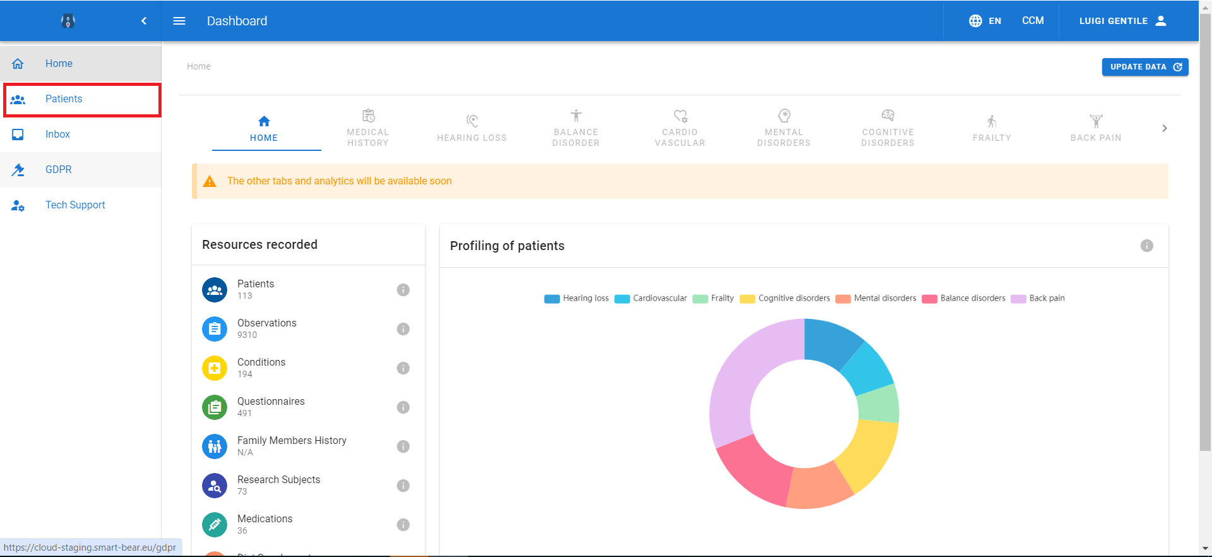Image resolution: width=1212 pixels, height=557 pixels.
Task: Show info for Family Members History
Action: click(403, 446)
